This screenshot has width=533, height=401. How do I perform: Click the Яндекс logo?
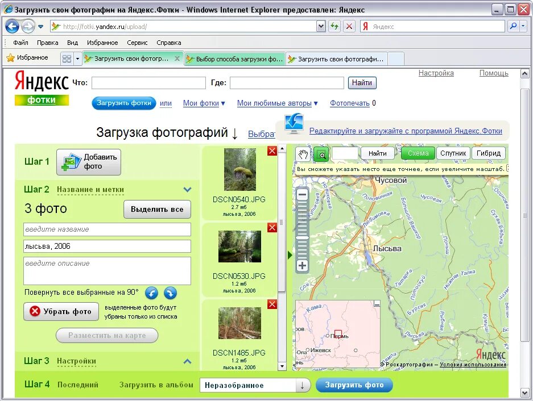(x=42, y=81)
